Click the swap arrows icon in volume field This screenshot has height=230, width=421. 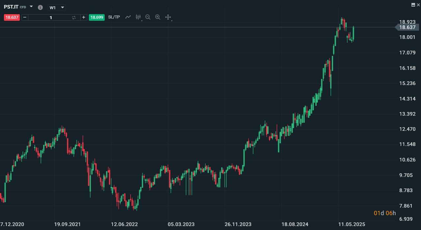(x=74, y=17)
